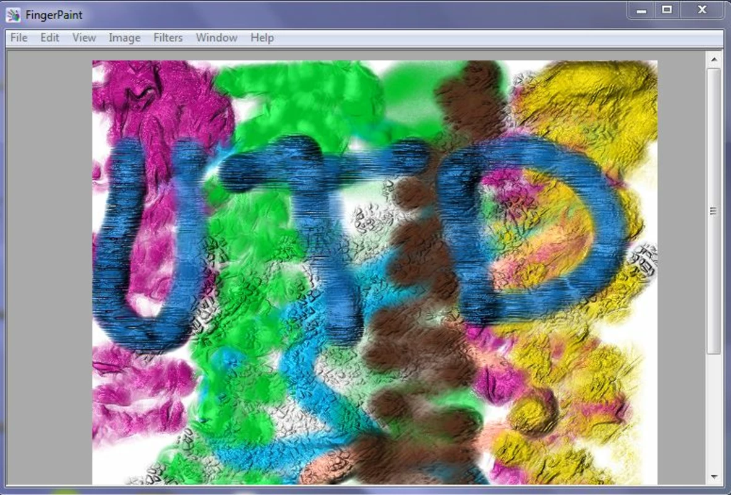Minimize the FingerPaint window
Screen dimensions: 731x495
coord(641,11)
